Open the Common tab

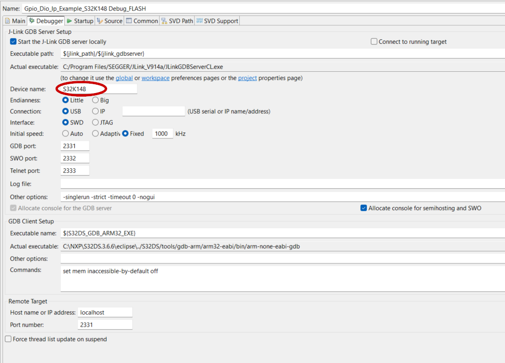[142, 21]
